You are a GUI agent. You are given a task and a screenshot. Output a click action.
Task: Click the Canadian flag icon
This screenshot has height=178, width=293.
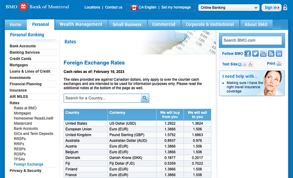click(x=134, y=8)
